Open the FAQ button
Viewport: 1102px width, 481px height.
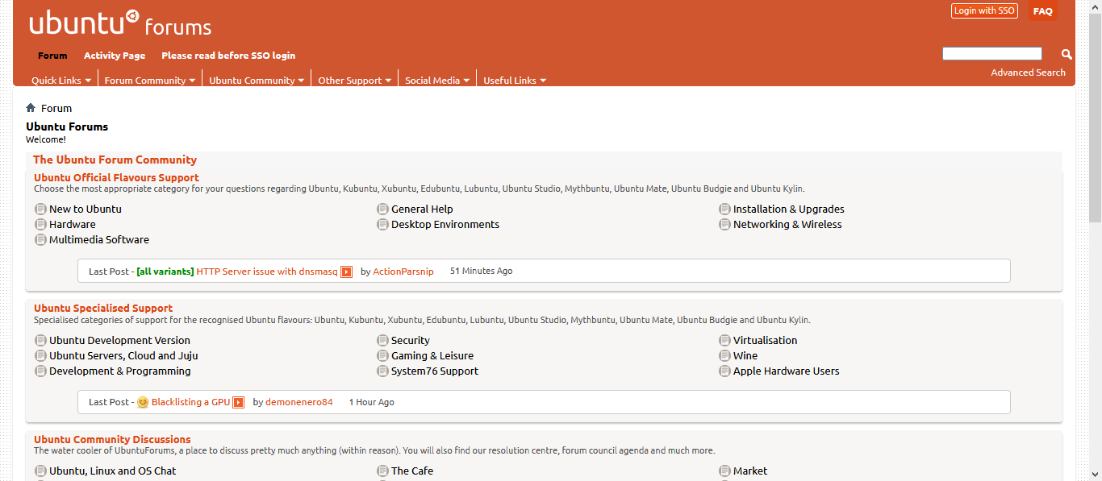pos(1042,11)
